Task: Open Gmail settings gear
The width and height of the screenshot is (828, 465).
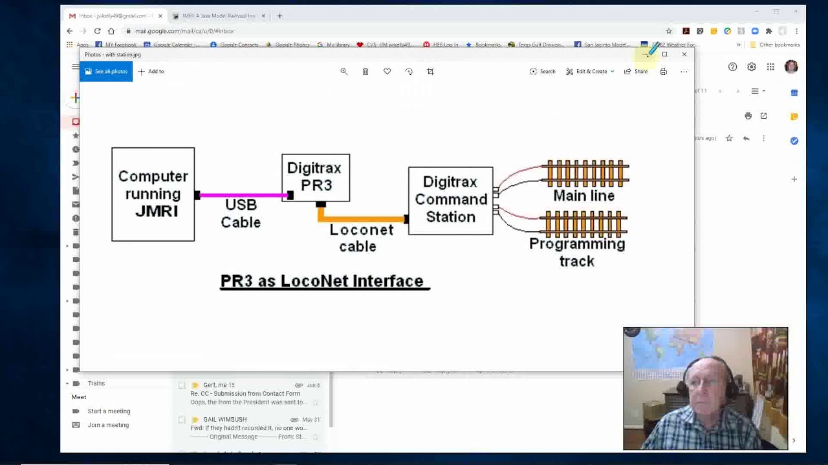Action: (x=752, y=67)
